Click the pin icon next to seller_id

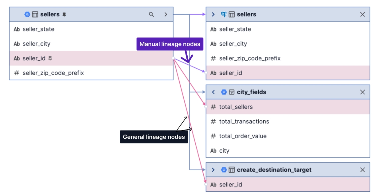pos(50,58)
